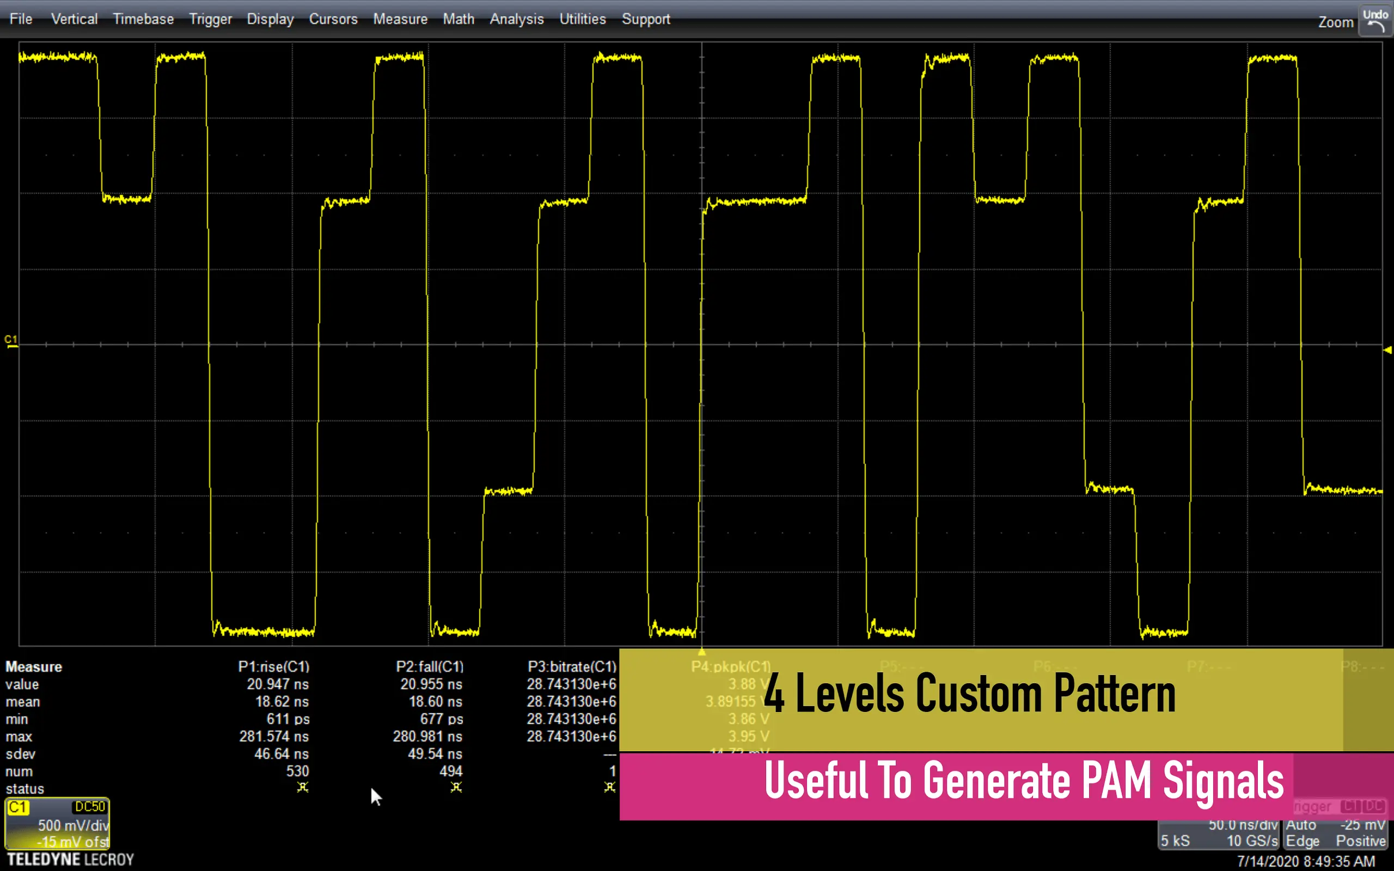1394x871 pixels.
Task: Click the yellow C1 channel badge
Action: tap(17, 807)
